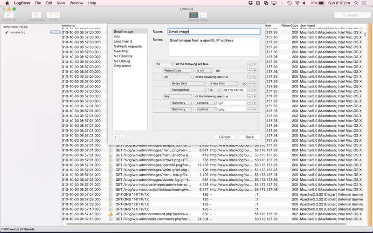Viewport: 373px width, 233px height.
Task: Open the contains dropdown in png row
Action: click(206, 110)
